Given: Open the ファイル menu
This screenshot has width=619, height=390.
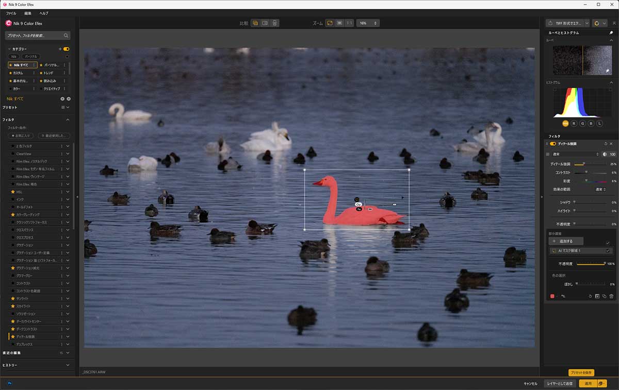Looking at the screenshot, I should coord(11,13).
